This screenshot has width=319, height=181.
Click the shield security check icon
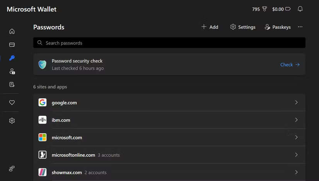[x=42, y=64]
